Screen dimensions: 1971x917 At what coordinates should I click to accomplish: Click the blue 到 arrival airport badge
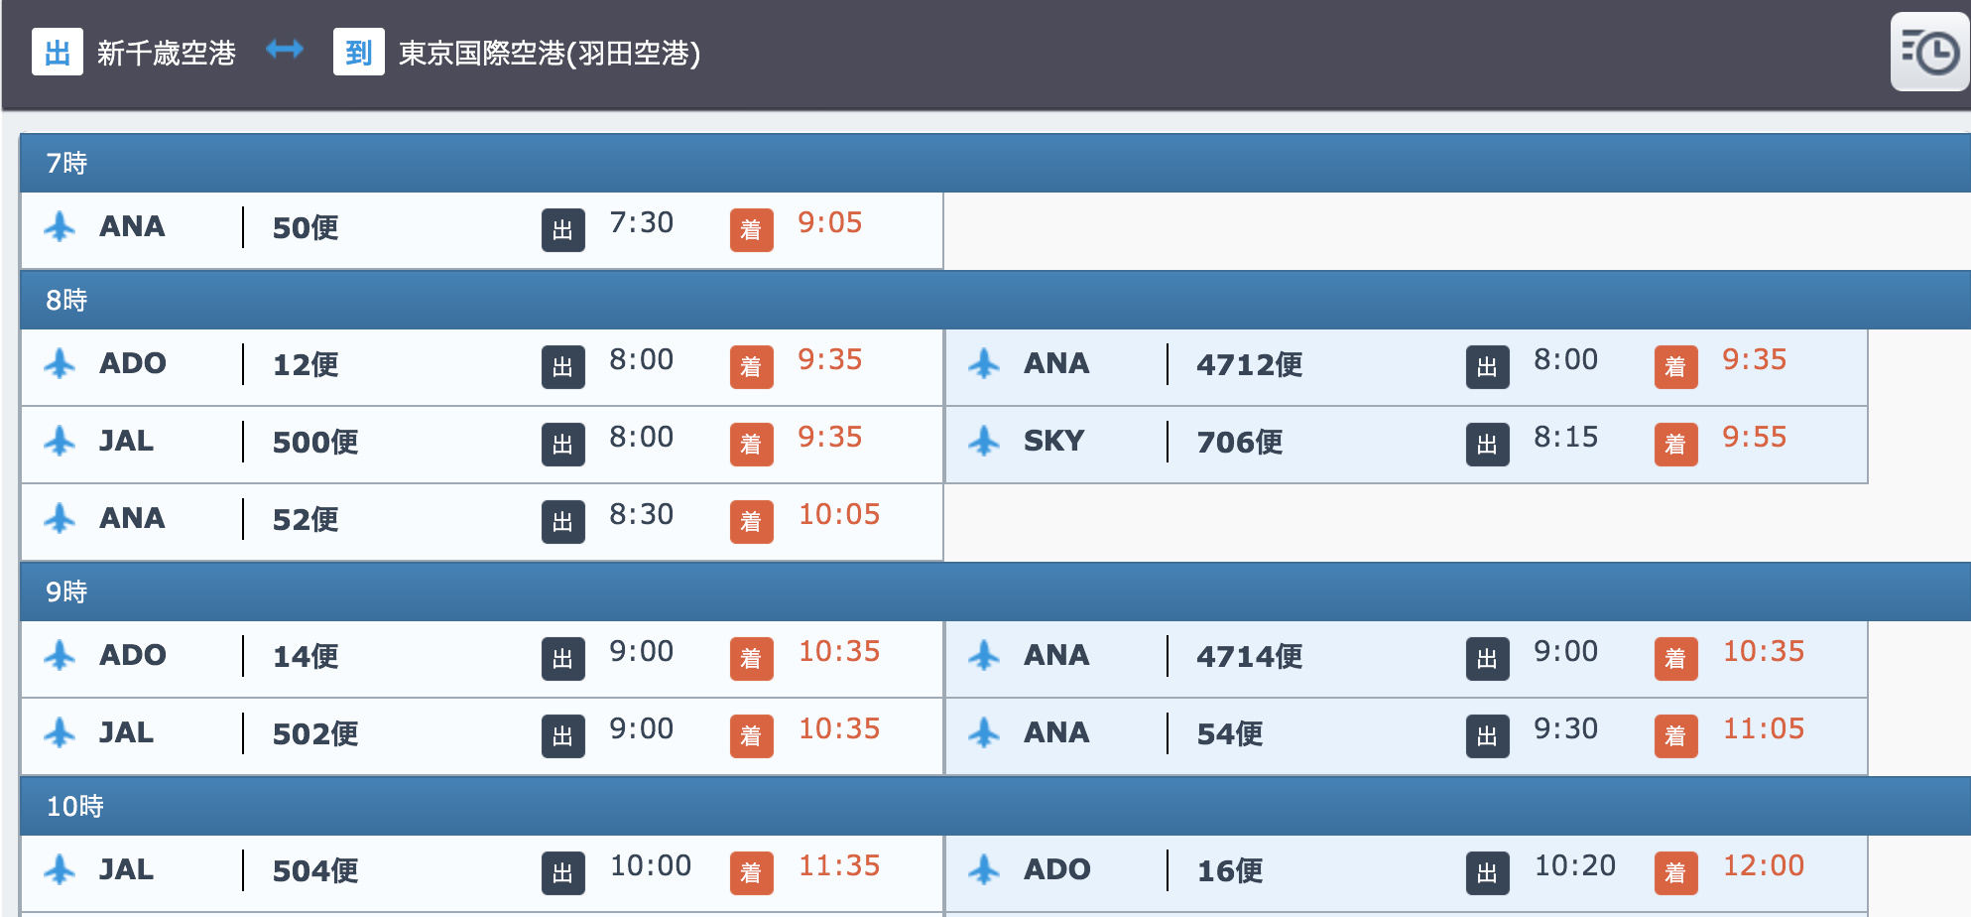358,52
